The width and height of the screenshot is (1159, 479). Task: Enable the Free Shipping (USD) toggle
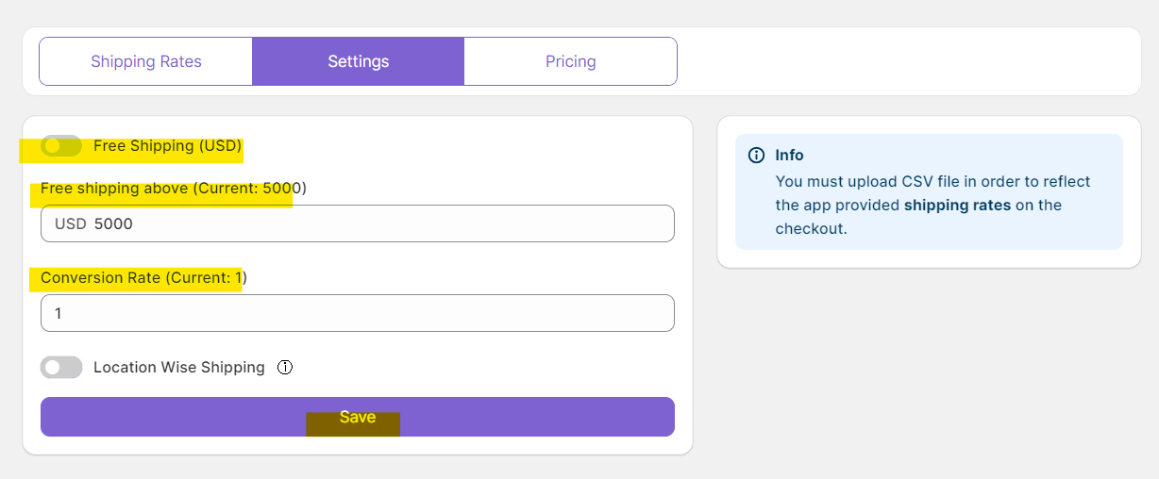coord(61,146)
